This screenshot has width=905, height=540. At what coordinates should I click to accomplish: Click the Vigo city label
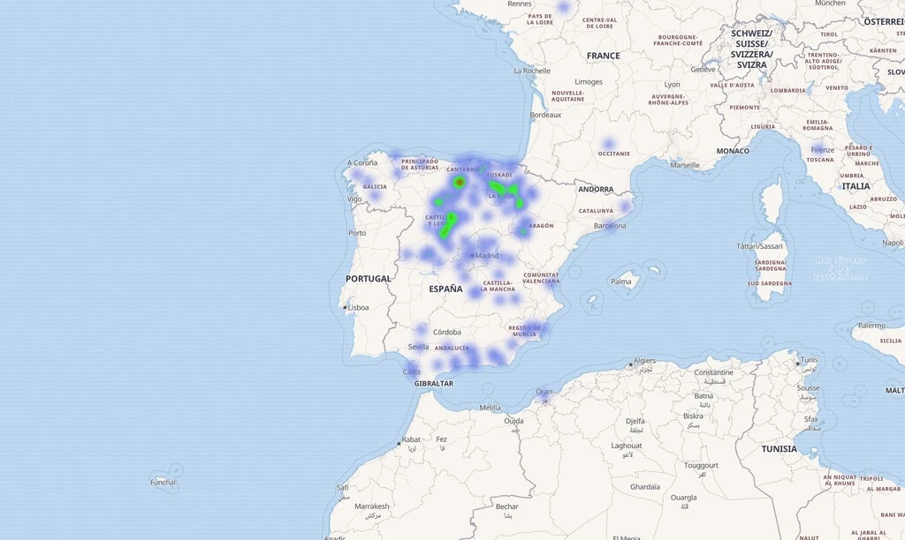[354, 199]
